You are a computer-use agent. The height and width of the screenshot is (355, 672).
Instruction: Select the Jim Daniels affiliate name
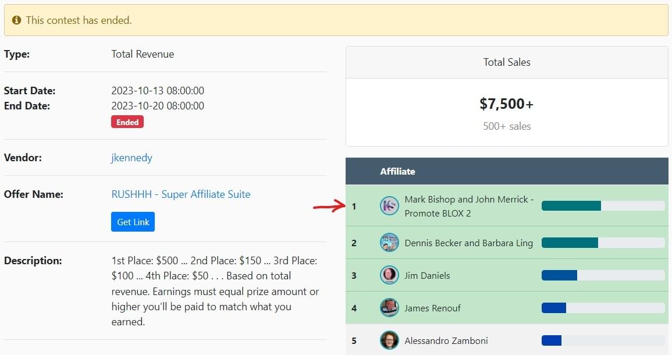(x=427, y=275)
